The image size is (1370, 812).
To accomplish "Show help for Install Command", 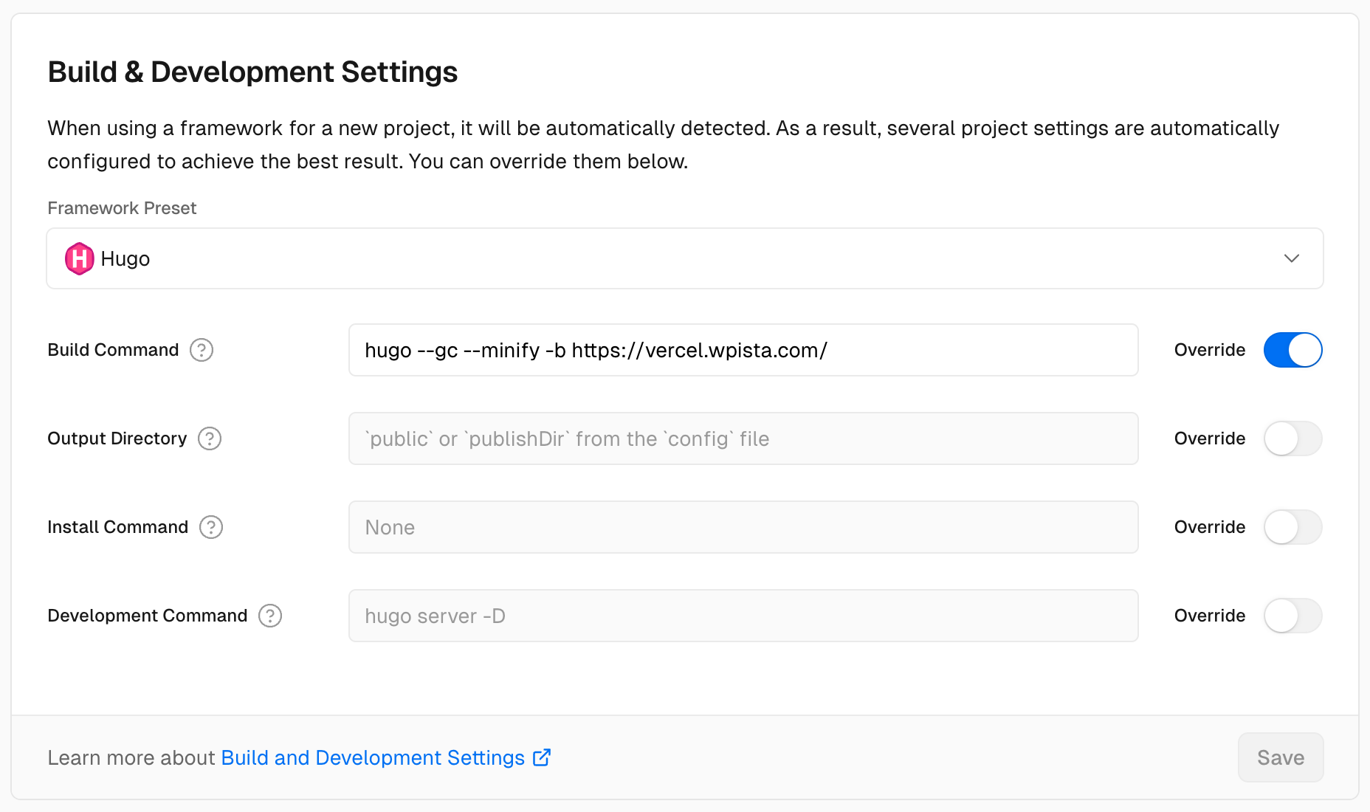I will tap(211, 527).
